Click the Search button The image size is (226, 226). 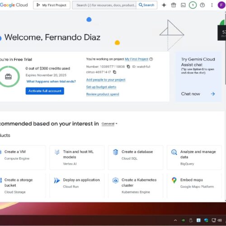[146, 5]
